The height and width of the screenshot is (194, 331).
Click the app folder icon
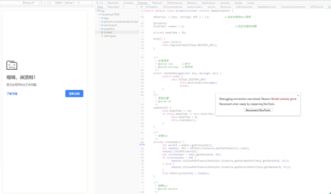(x=102, y=18)
